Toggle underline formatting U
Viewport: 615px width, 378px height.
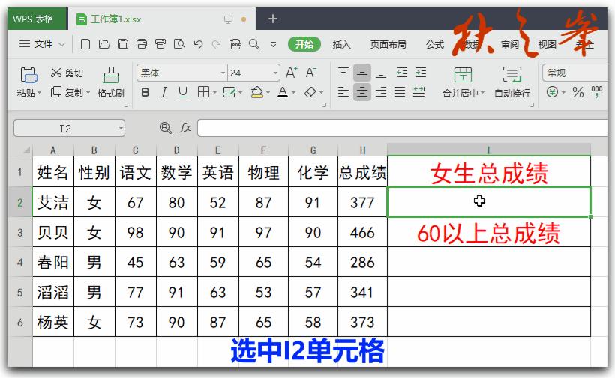tap(183, 92)
